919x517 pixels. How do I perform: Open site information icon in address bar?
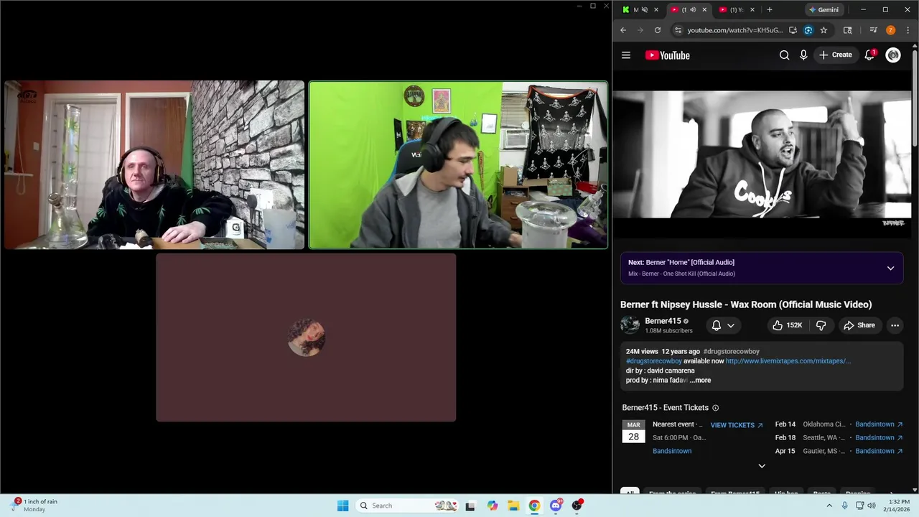coord(677,30)
